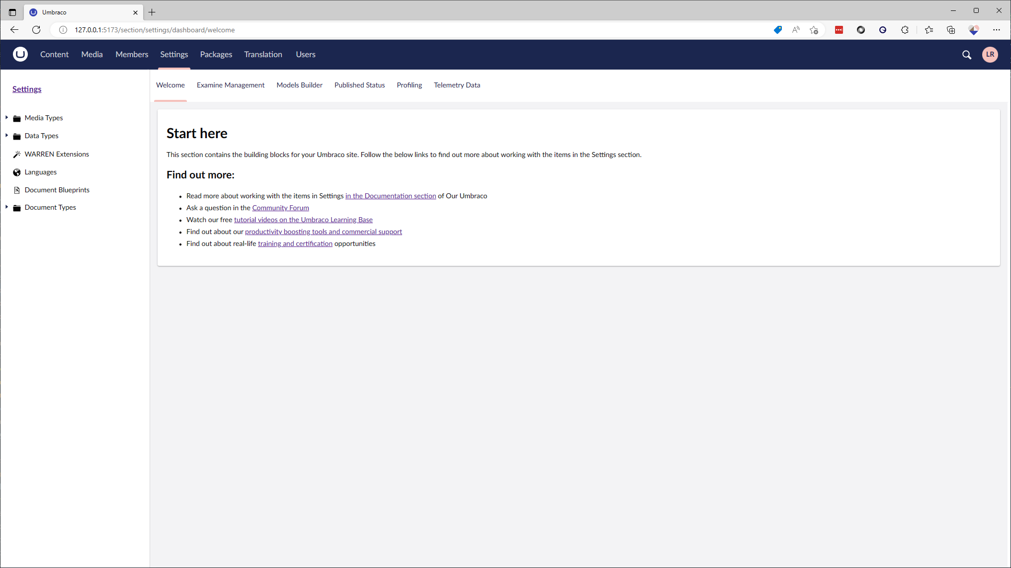Click the Languages globe icon
This screenshot has width=1011, height=568.
(x=17, y=172)
